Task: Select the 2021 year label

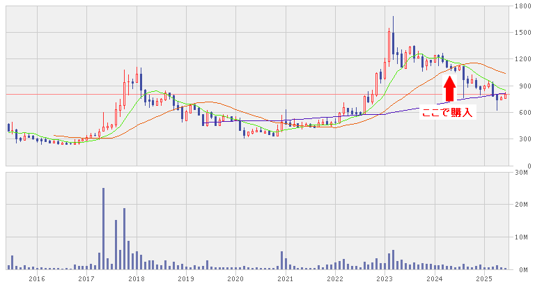Action: click(x=286, y=278)
